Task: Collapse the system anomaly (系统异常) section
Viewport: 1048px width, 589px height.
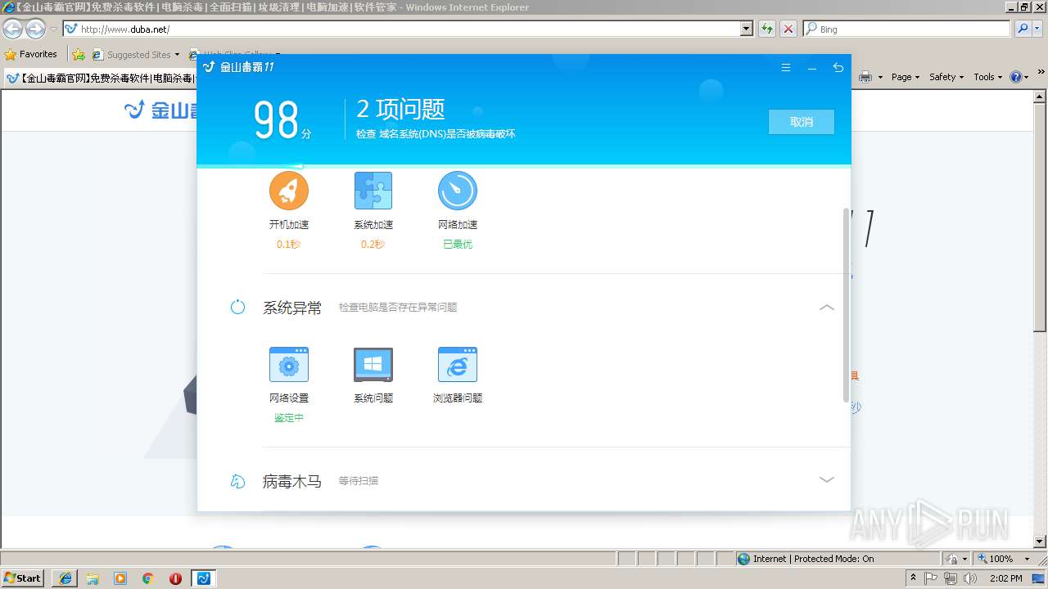Action: pos(827,308)
